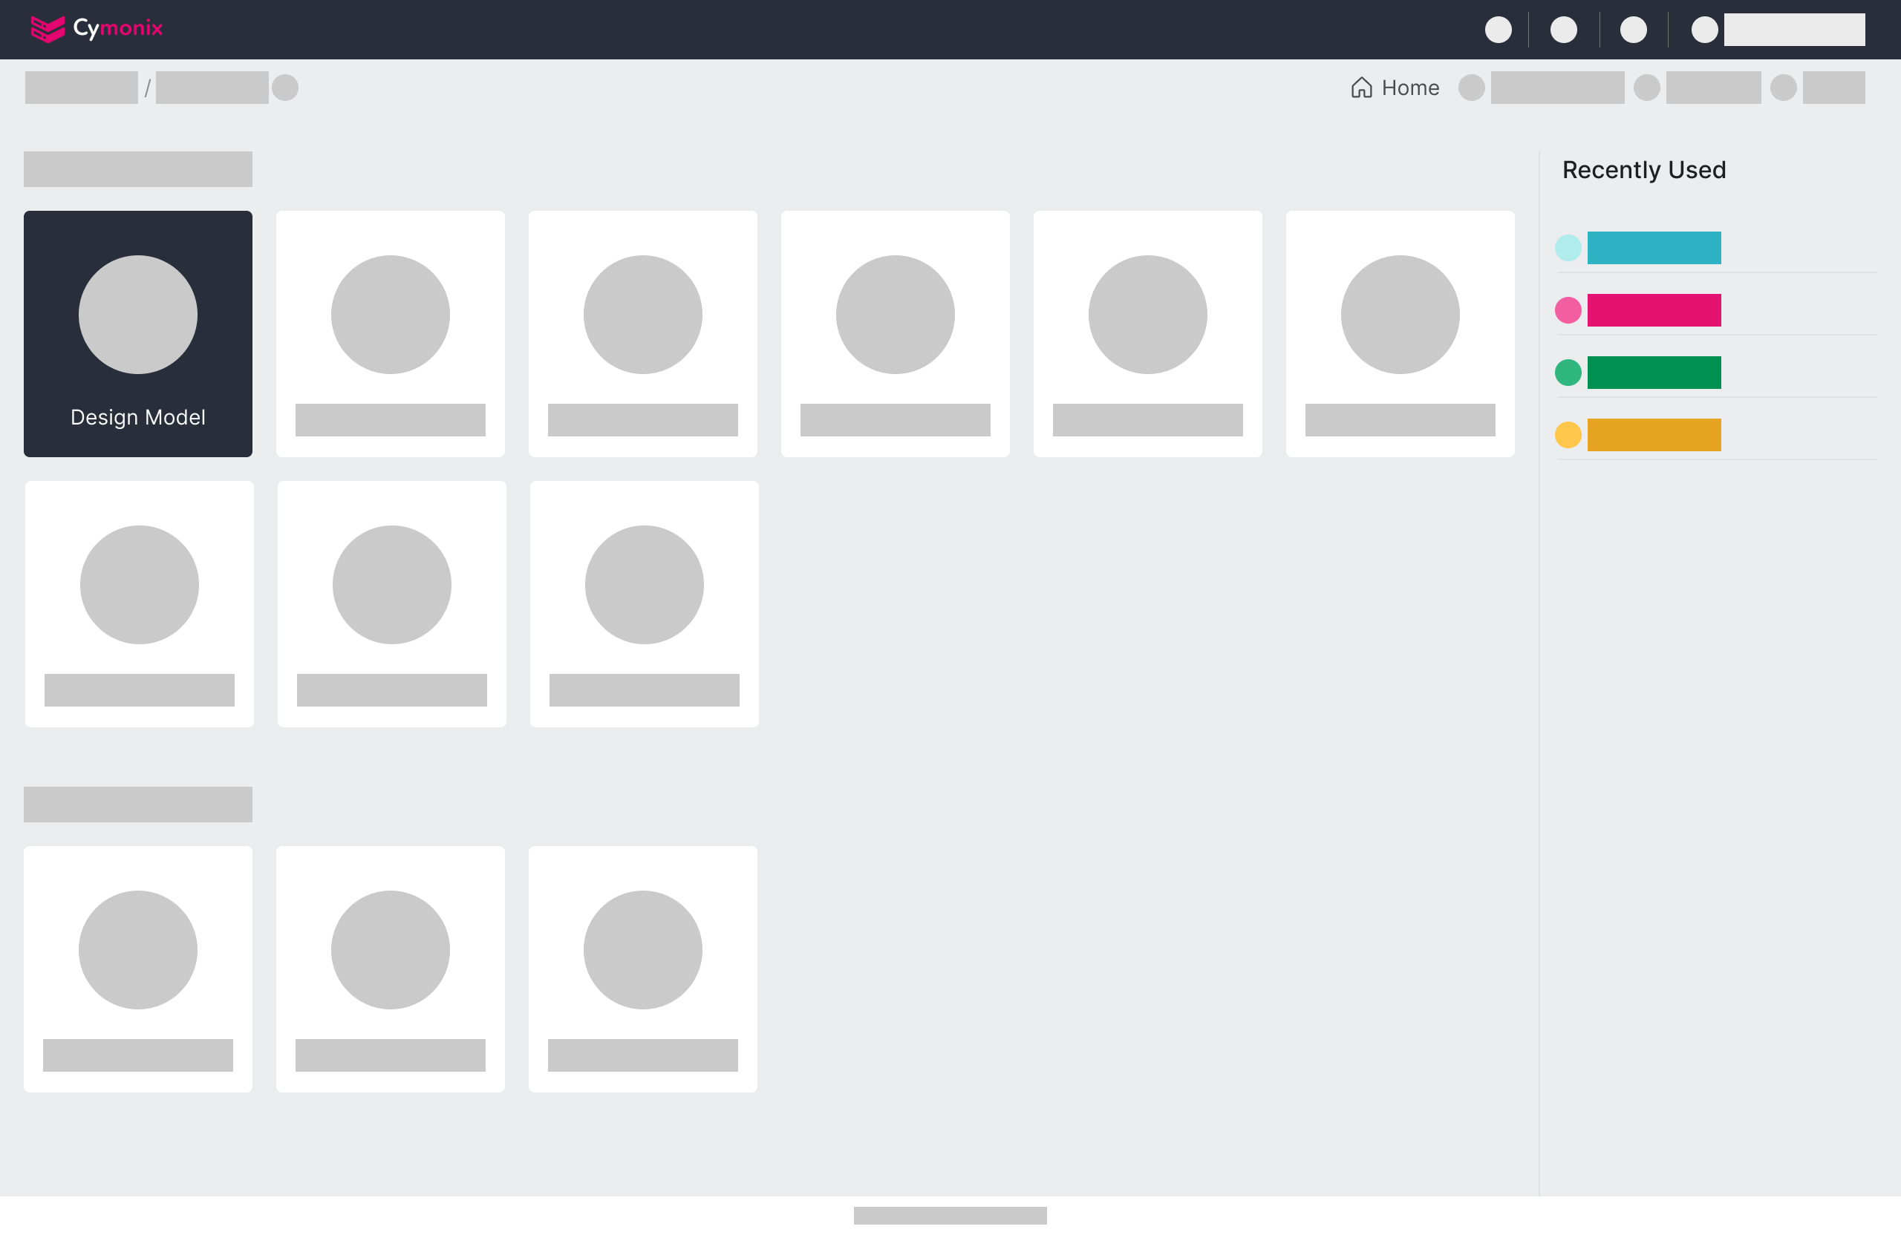Viewport: 1901px width, 1235px height.
Task: Click the second circular icon in top navigation
Action: [x=1564, y=30]
